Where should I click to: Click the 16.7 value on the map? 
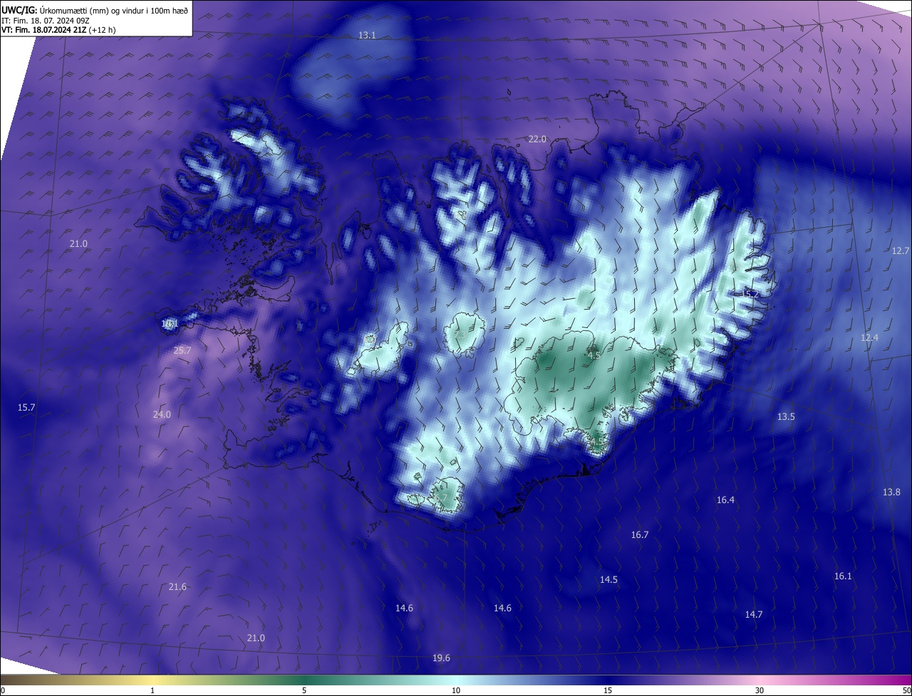(x=640, y=535)
